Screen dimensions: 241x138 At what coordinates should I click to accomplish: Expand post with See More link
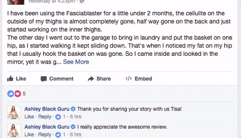pyautogui.click(x=76, y=62)
